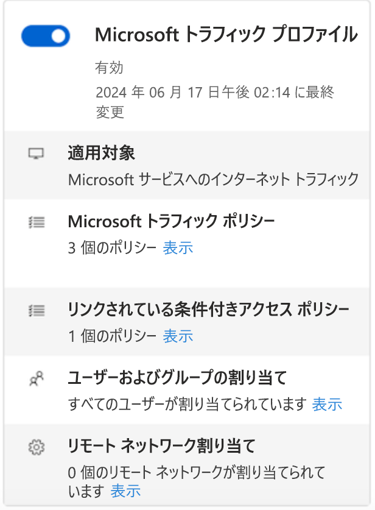Click the people icon for ユーザーおよびグループの割り当て
This screenshot has height=510, width=375.
(x=37, y=377)
